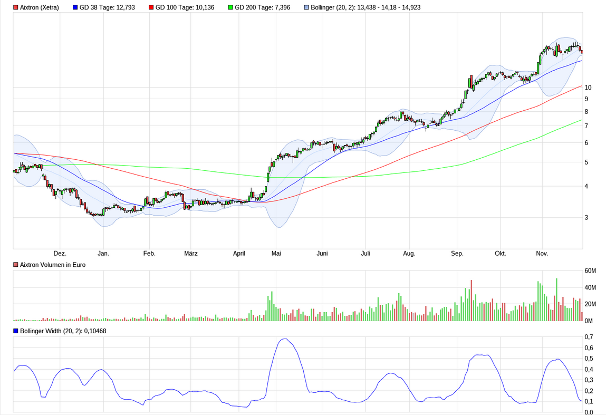Viewport: 606px width, 415px height.
Task: Click the 'Nov.' month axis label
Action: point(542,254)
